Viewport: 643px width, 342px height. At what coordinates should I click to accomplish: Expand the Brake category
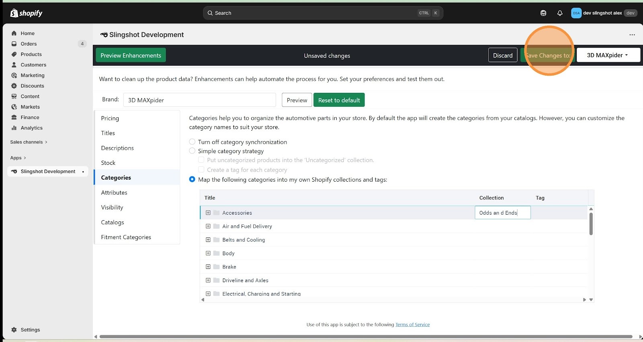[x=208, y=267]
